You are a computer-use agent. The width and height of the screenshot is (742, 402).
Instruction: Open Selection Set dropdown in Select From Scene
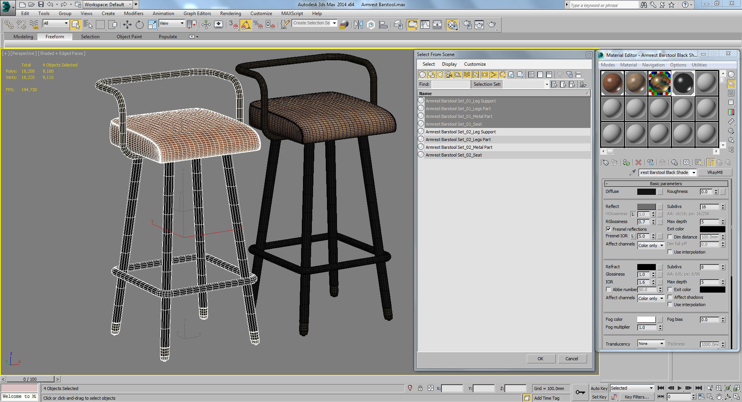click(546, 84)
